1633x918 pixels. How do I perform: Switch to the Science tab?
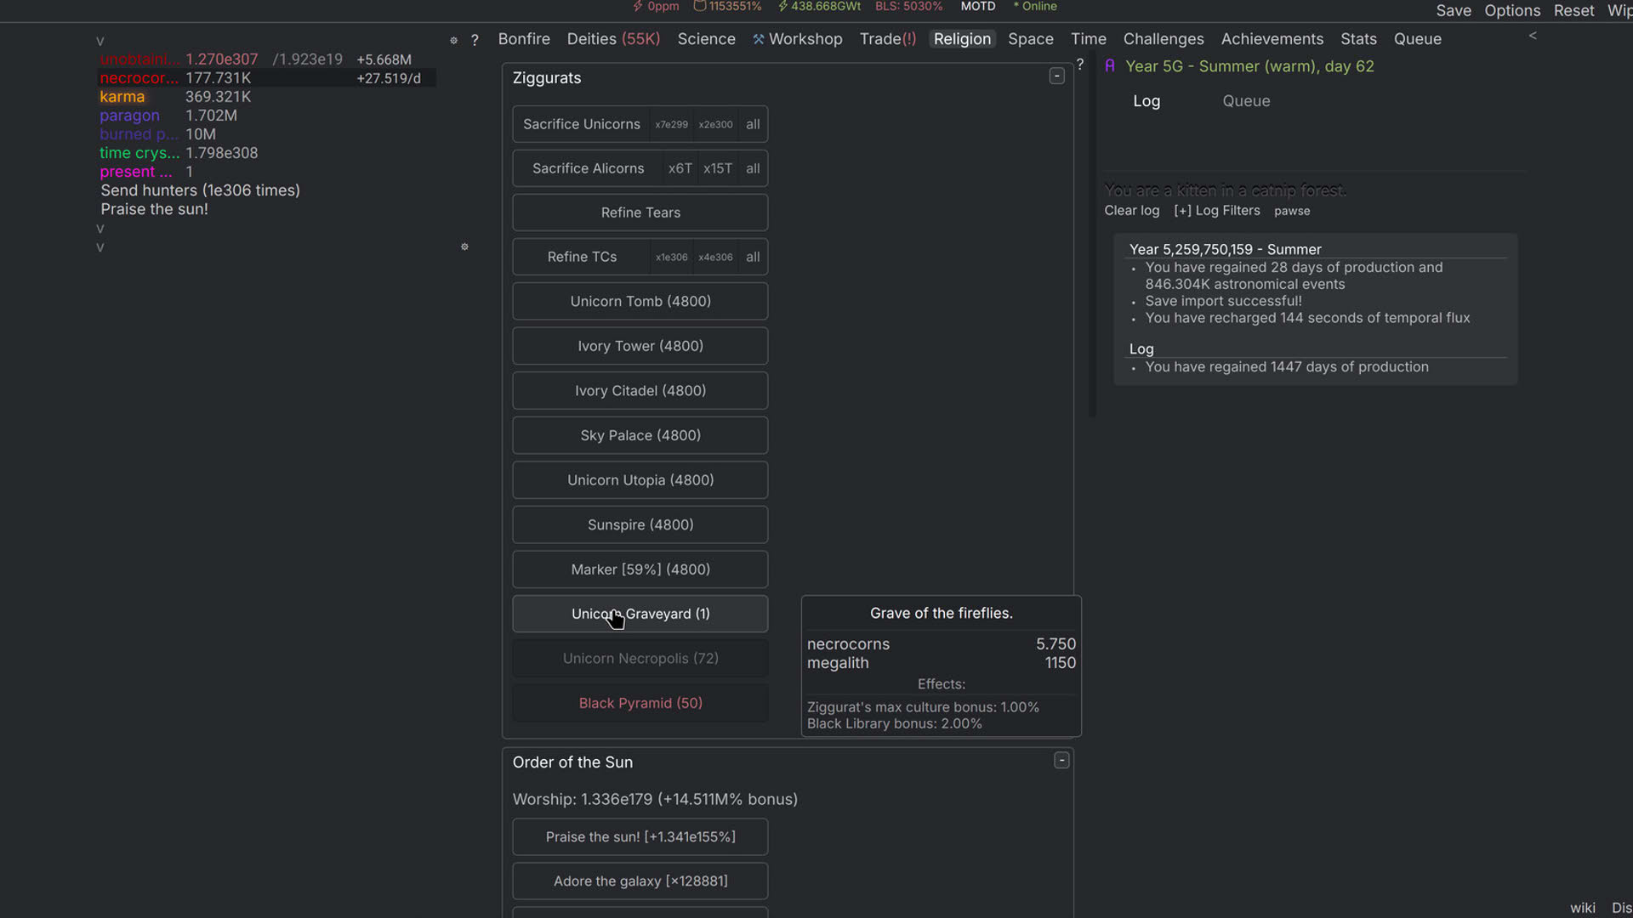(706, 39)
